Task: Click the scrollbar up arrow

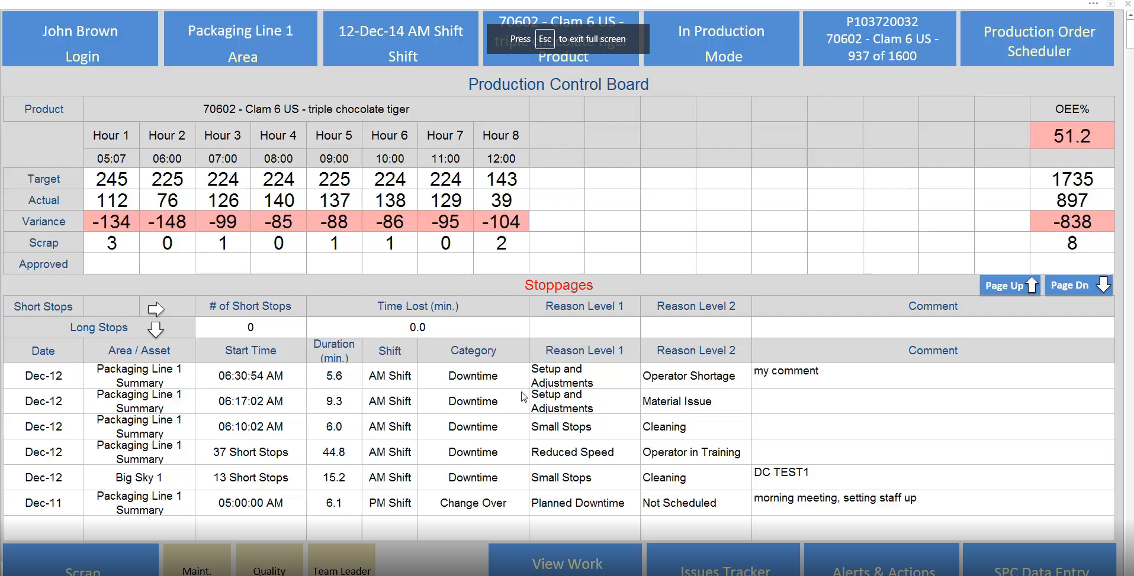Action: pos(1128,15)
